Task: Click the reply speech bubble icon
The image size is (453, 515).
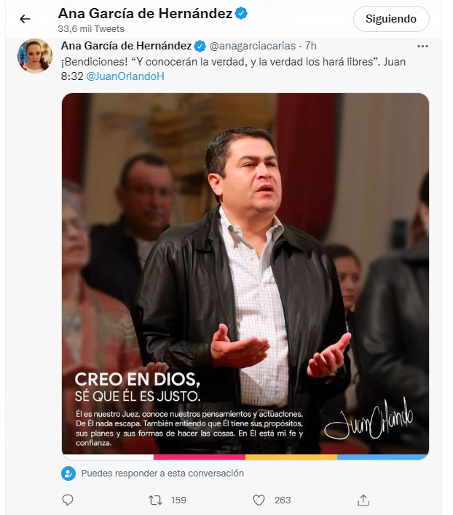Action: (x=68, y=500)
